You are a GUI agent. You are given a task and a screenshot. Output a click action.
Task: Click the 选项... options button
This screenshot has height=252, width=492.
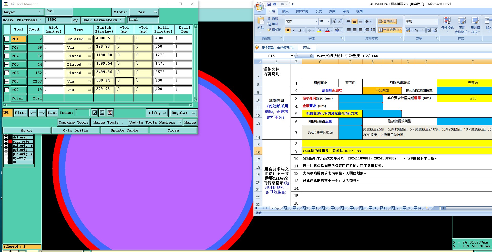pos(307,47)
